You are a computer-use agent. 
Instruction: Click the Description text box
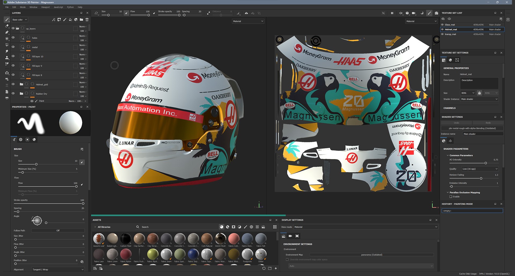tap(479, 83)
